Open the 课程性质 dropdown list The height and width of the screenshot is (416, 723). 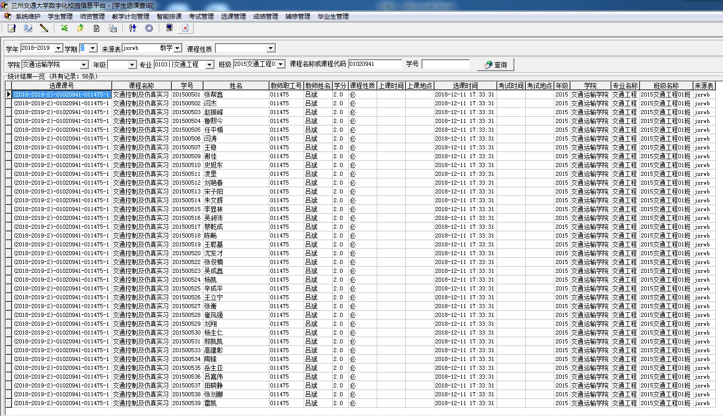coord(270,48)
